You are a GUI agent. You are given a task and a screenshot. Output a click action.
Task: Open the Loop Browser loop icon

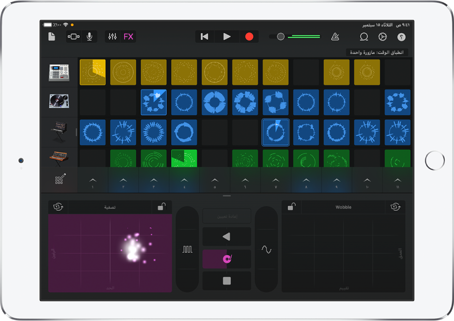coord(364,36)
